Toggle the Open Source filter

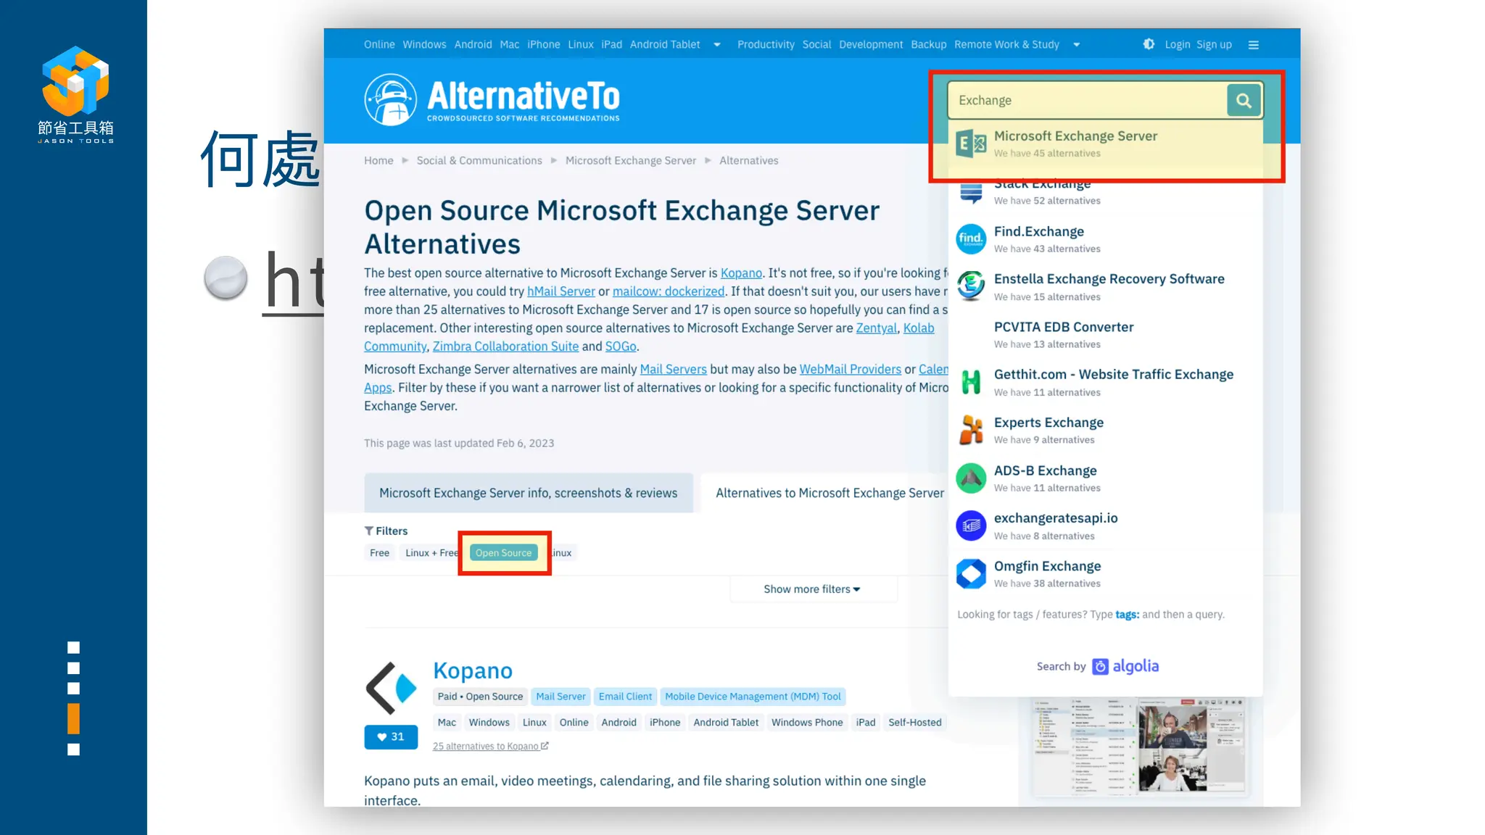tap(504, 553)
